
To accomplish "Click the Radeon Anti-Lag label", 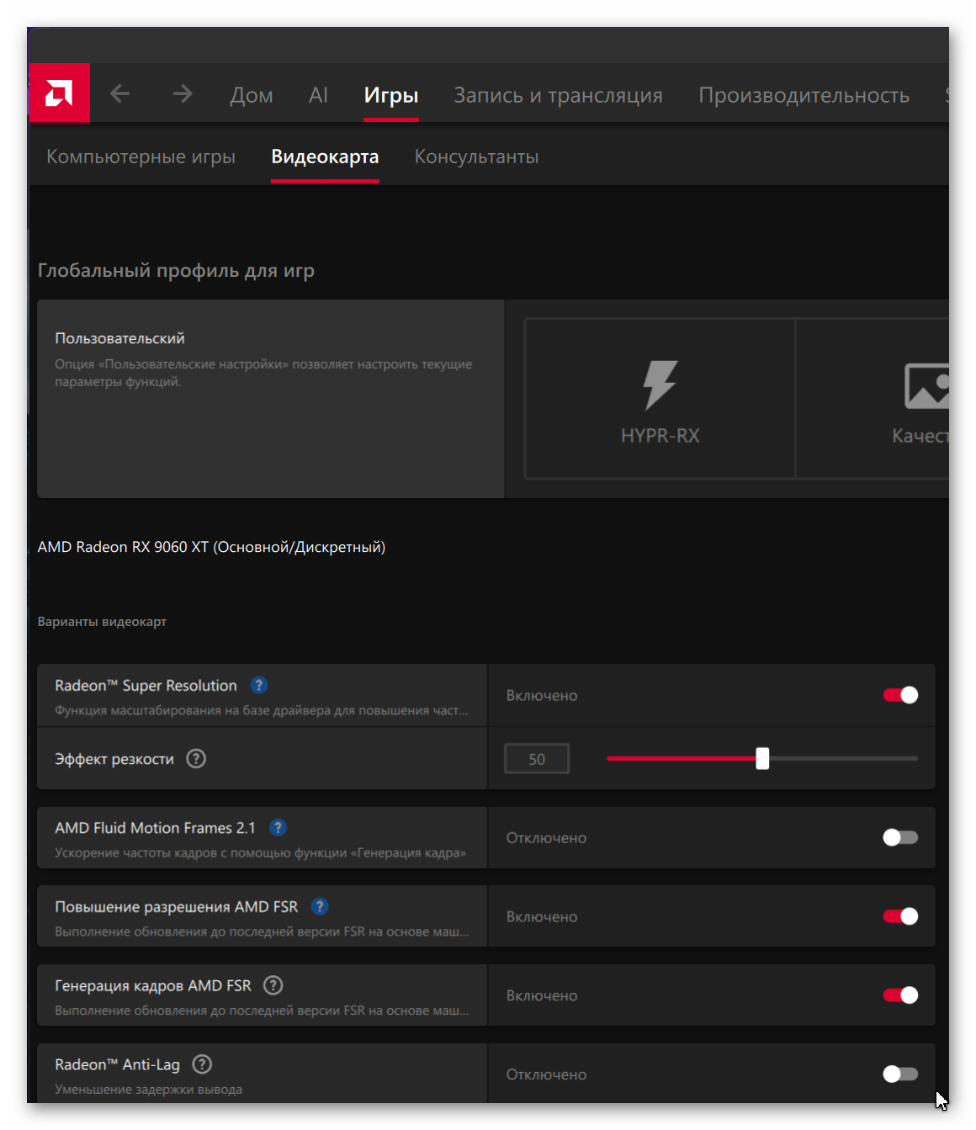I will (117, 1064).
